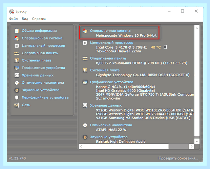Follow the Центральный процессор summary heading link

[x=111, y=43]
